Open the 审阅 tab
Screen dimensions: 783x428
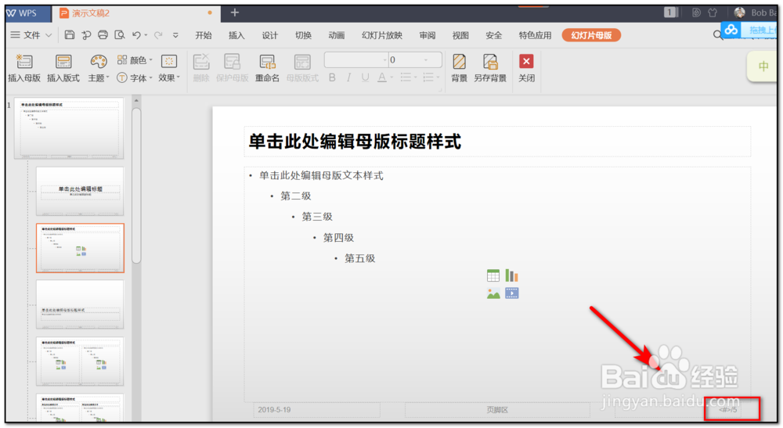click(x=427, y=35)
